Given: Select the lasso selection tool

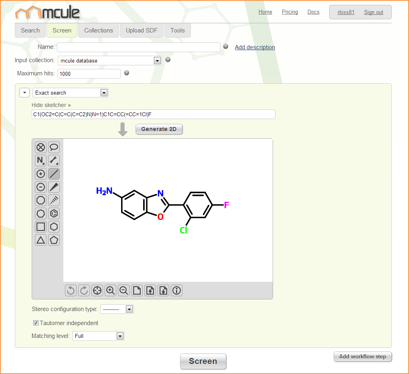Looking at the screenshot, I should tap(54, 147).
